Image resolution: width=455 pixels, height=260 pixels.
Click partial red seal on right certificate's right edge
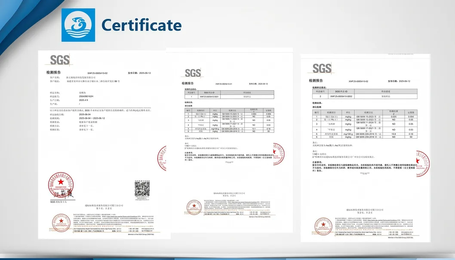[420, 162]
